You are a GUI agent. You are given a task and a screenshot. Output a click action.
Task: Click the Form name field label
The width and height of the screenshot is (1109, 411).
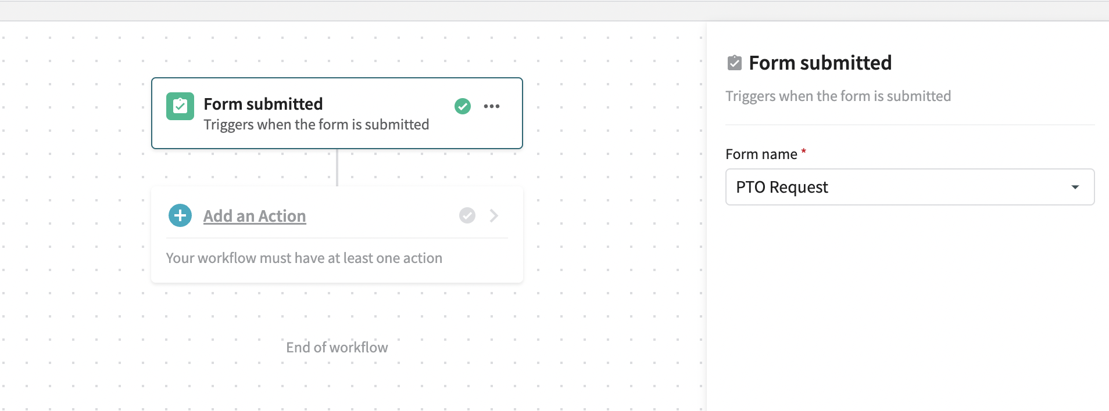(x=761, y=154)
